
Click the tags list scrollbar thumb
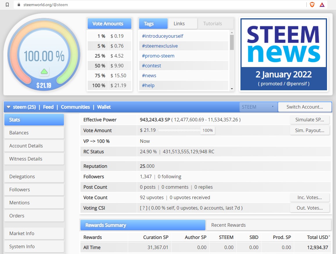232,42
